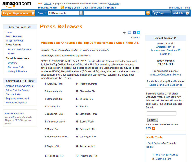Click the e-mail alerts address input field

pyautogui.click(x=162, y=113)
